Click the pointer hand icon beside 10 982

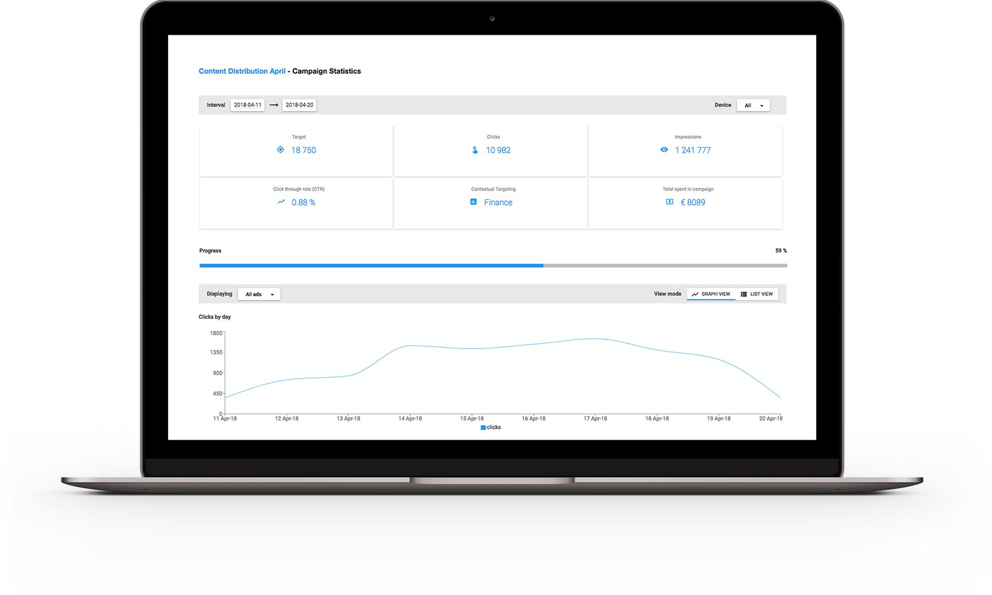475,150
